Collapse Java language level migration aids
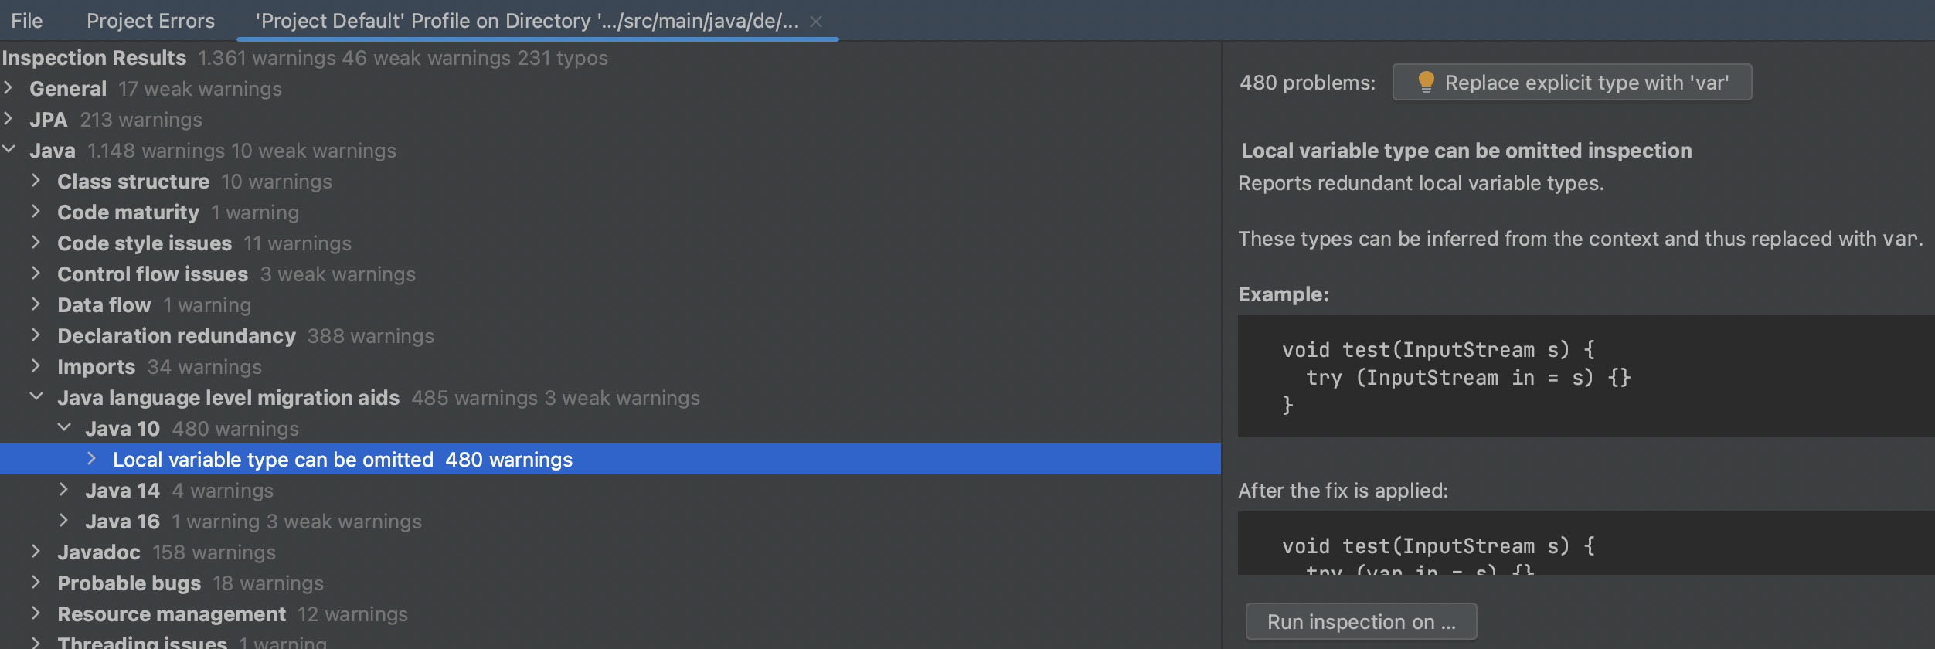 [36, 397]
